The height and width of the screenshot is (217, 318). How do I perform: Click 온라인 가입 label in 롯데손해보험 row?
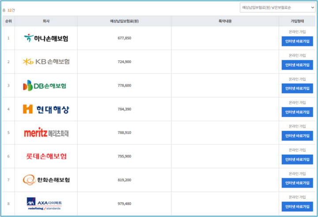[297, 150]
